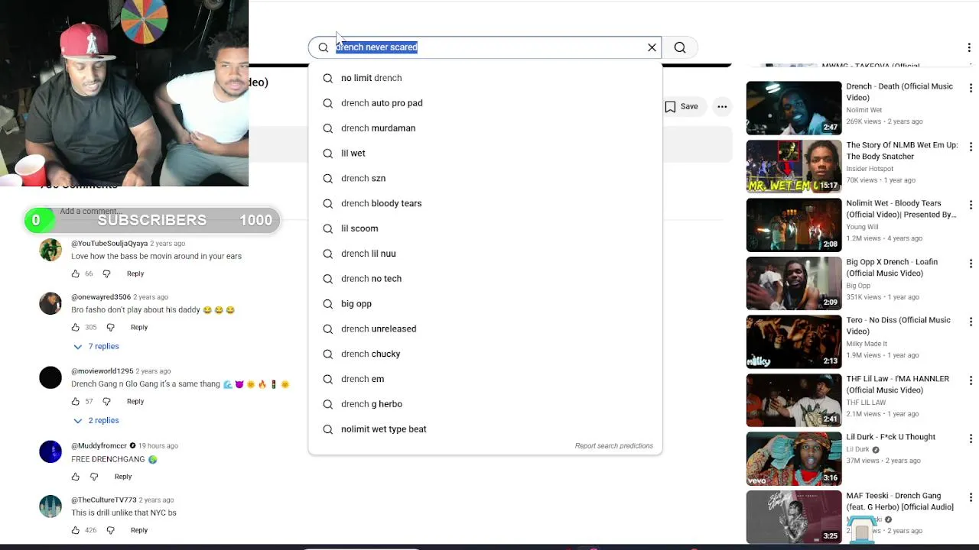Screen dimensions: 979x550
Task: Open options menu for "I'MA HANNLER" video
Action: (x=971, y=380)
